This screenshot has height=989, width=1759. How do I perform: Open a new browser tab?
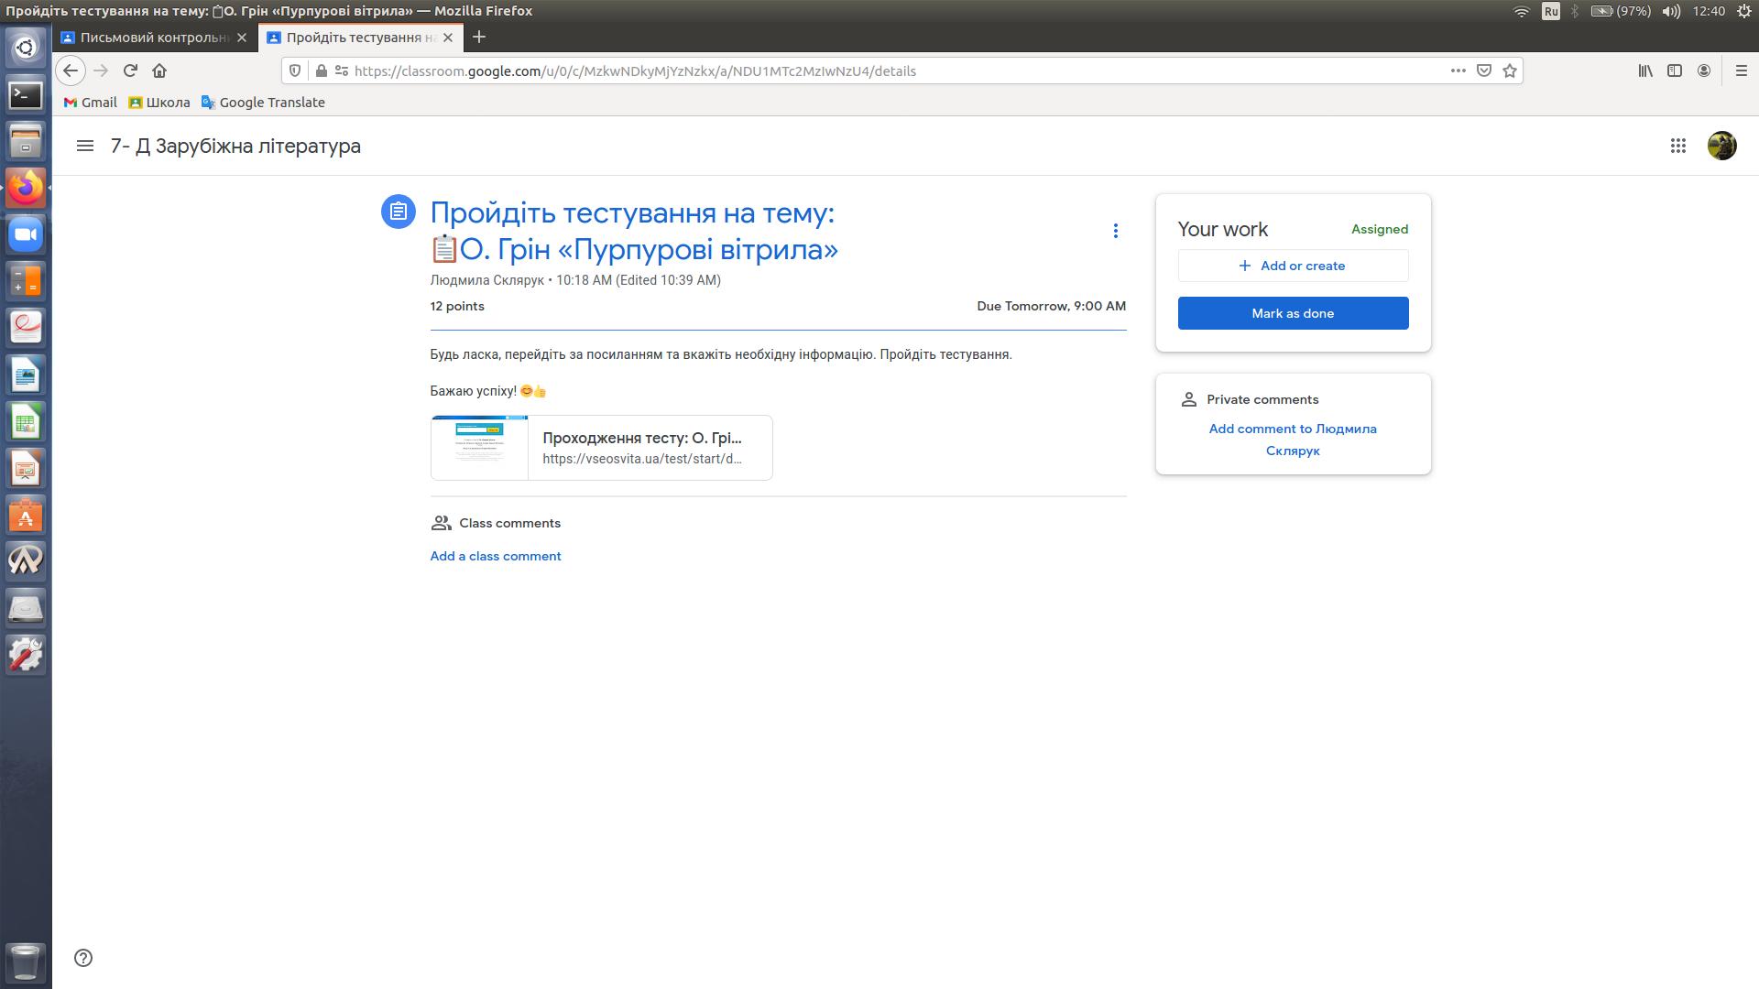point(479,38)
